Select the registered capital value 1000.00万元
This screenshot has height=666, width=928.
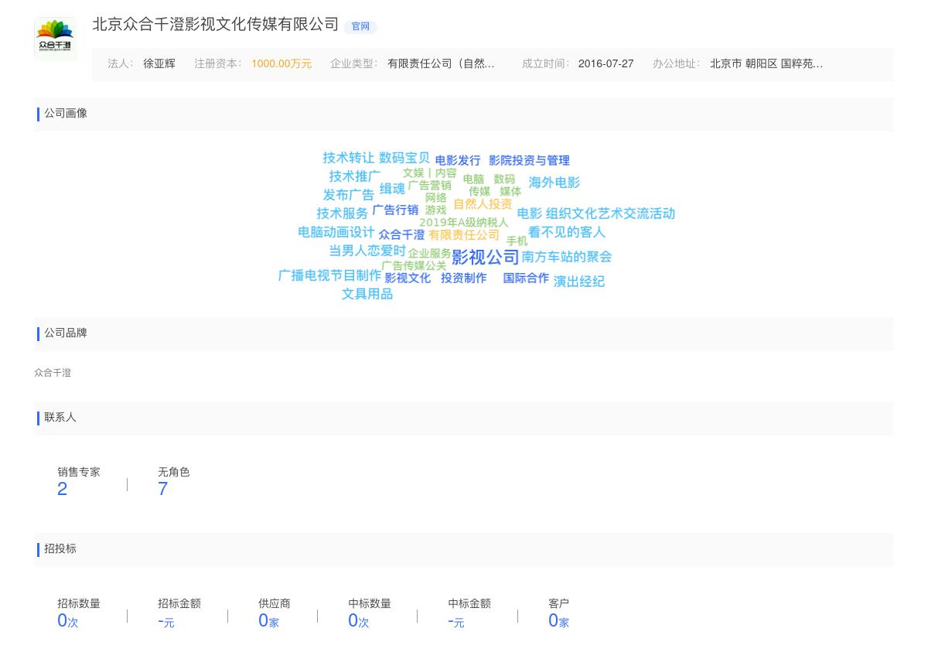point(281,64)
